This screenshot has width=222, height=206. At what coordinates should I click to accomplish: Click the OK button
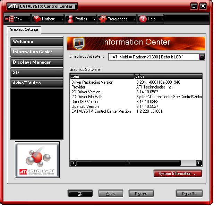coord(80,194)
